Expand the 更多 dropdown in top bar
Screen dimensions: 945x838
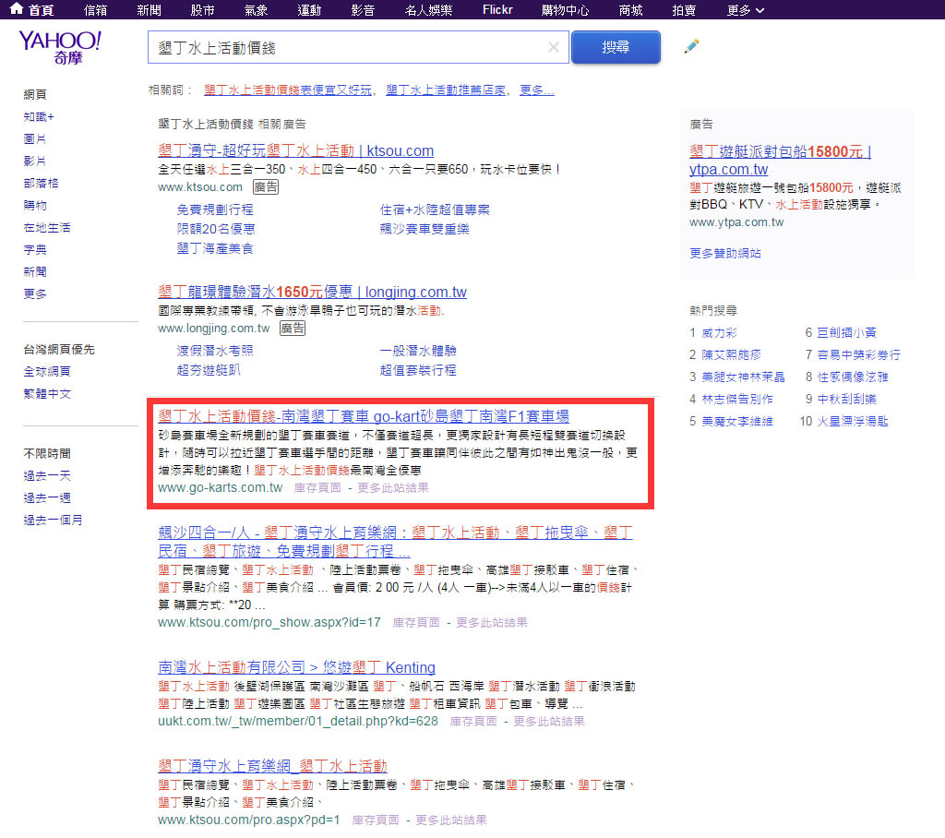coord(746,10)
